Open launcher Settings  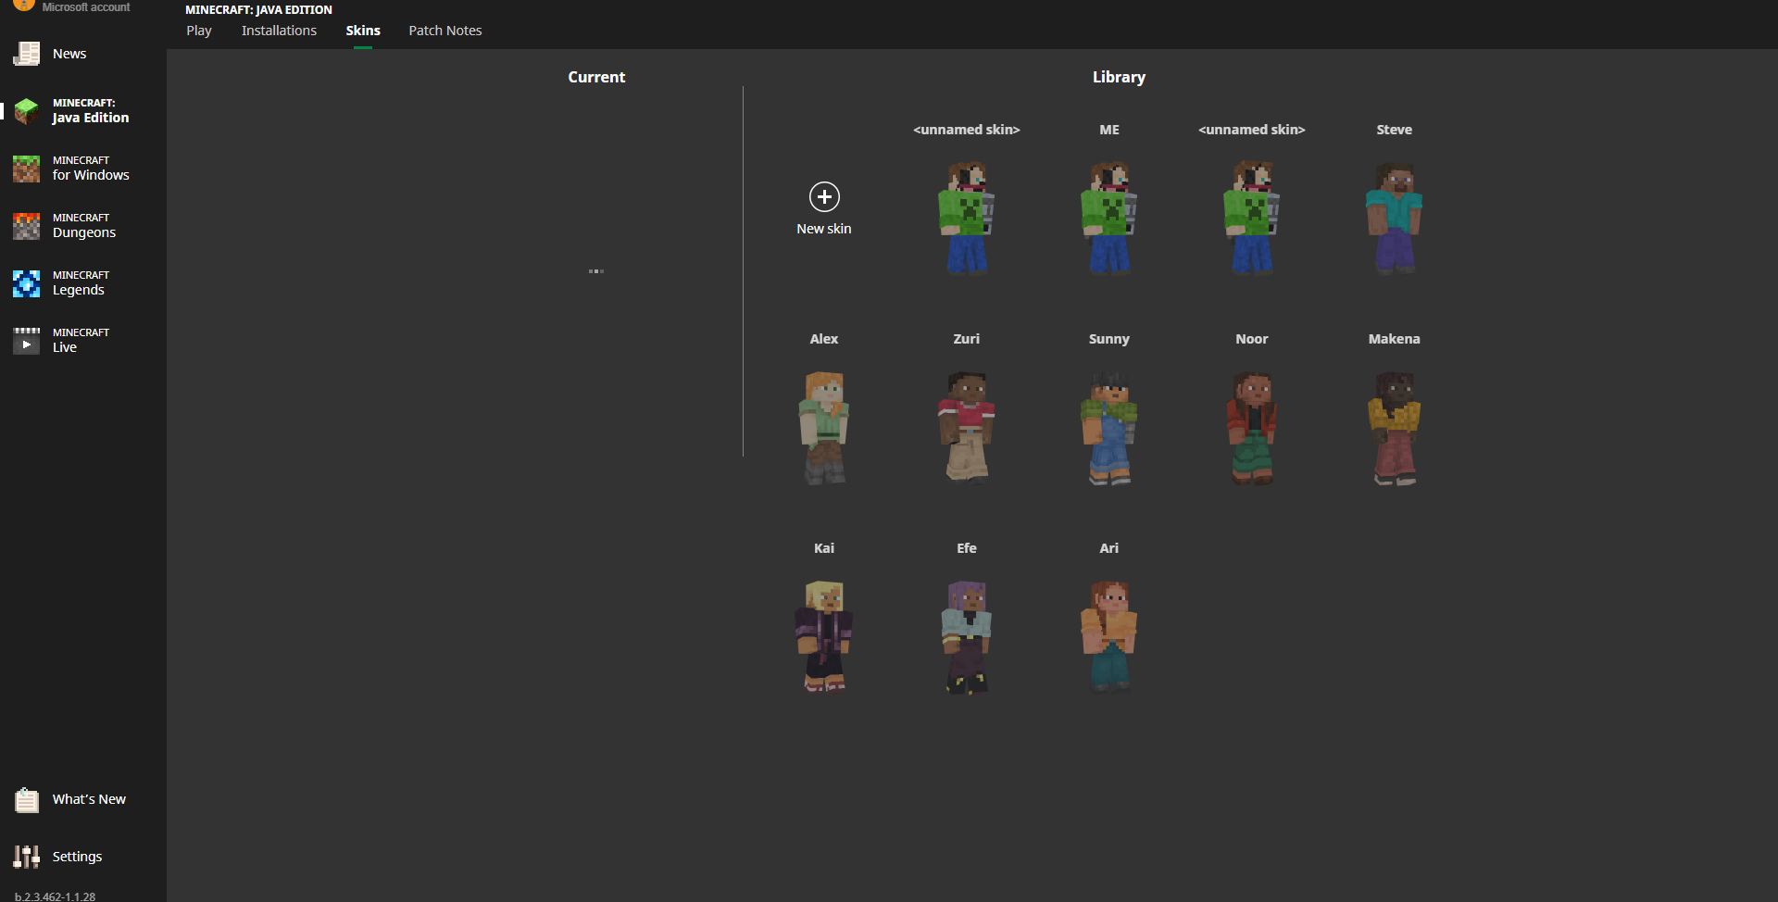(76, 857)
